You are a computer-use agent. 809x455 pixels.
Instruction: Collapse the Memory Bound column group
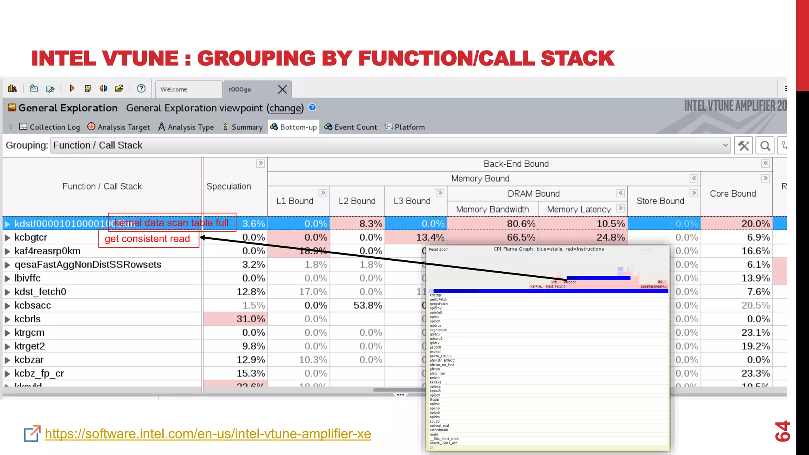click(694, 178)
